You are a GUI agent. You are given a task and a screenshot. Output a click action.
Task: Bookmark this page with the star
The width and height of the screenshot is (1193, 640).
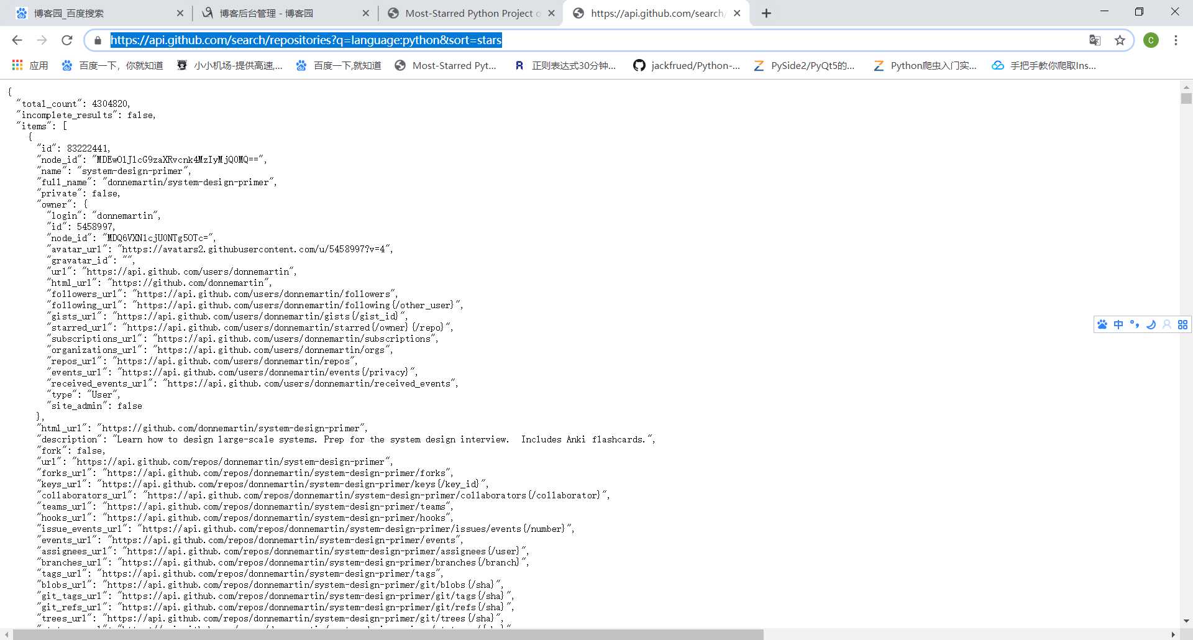1120,40
